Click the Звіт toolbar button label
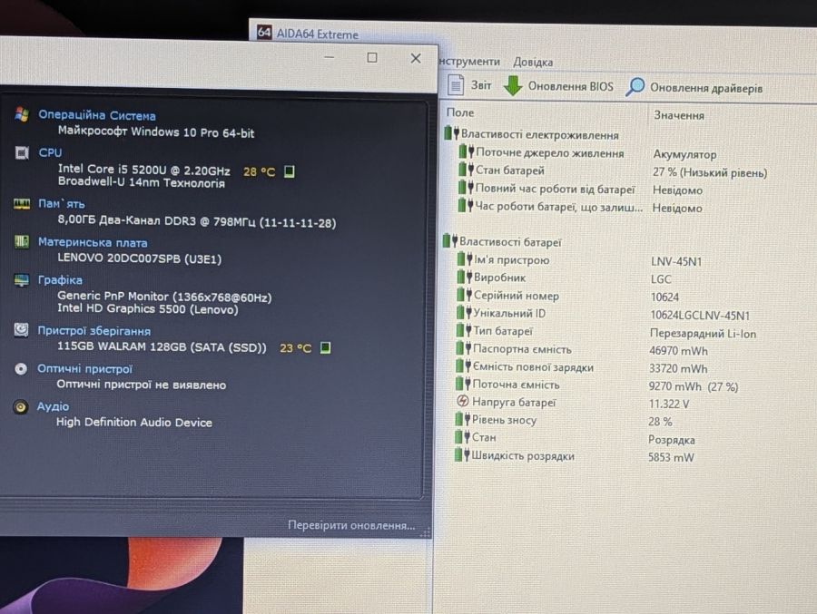Screen dimensions: 817x614 [x=481, y=85]
